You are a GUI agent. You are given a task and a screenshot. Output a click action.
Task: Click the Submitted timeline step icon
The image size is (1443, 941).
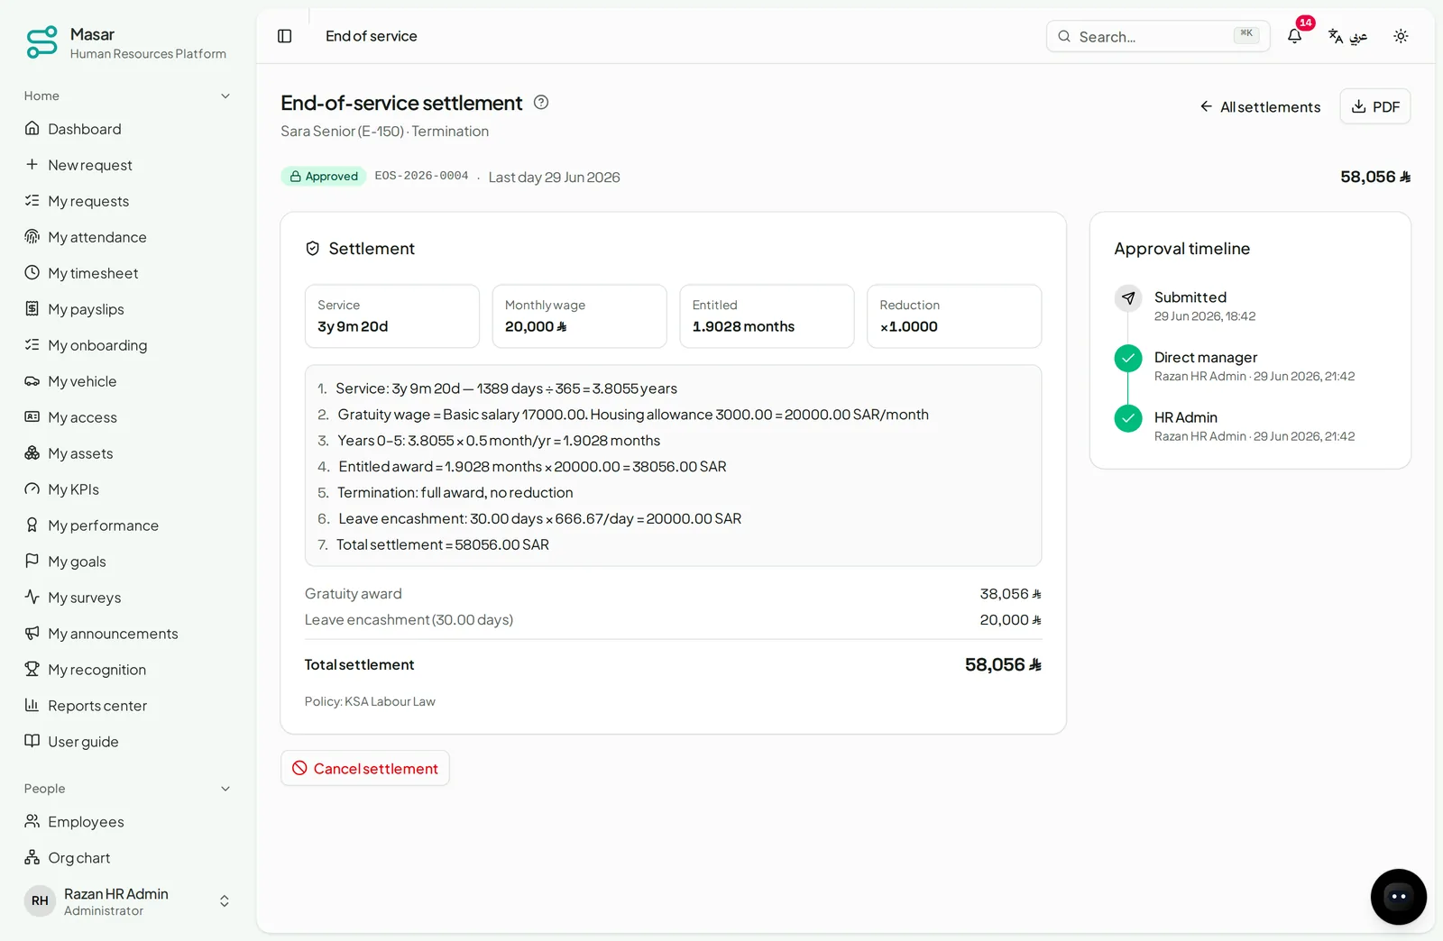pyautogui.click(x=1128, y=297)
